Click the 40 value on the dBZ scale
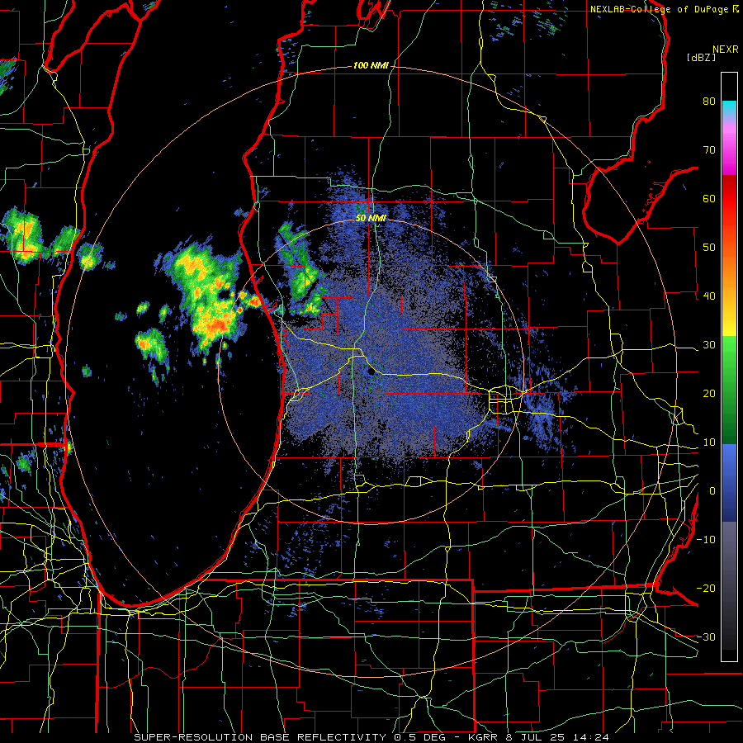This screenshot has width=743, height=743. pos(709,296)
